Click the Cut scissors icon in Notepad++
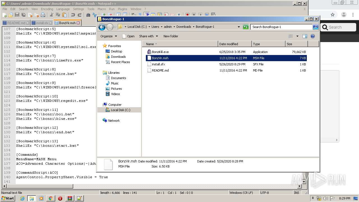Image resolution: width=359 pixels, height=202 pixels. point(51,15)
